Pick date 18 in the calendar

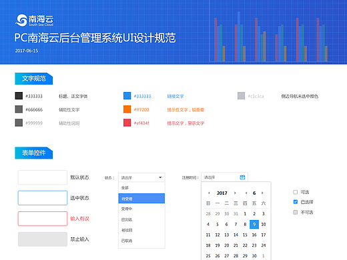(x=208, y=245)
